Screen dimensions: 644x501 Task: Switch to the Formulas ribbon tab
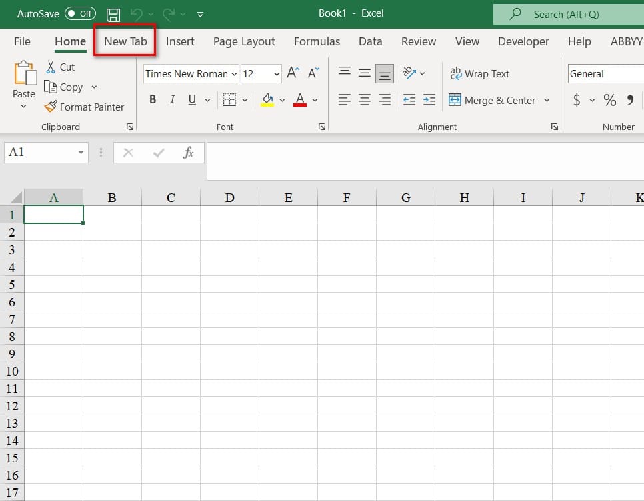pos(317,41)
